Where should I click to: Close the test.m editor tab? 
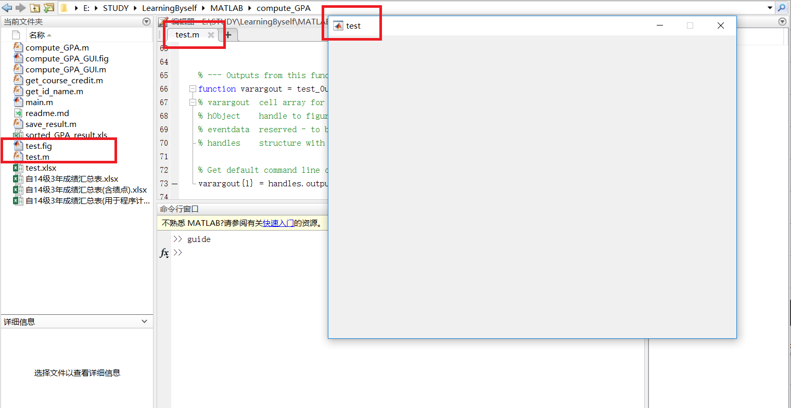[x=211, y=35]
